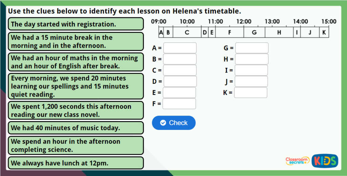
Task: Select the answer box for B
Action: pyautogui.click(x=180, y=59)
